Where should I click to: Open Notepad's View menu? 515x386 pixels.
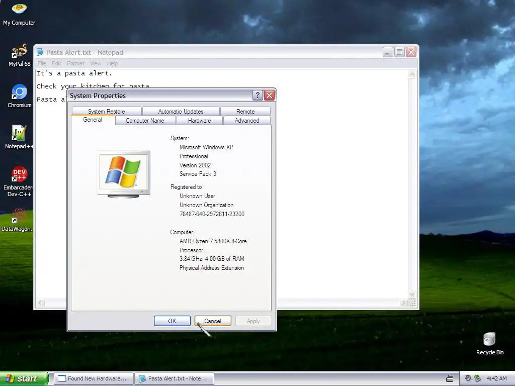[x=96, y=63]
